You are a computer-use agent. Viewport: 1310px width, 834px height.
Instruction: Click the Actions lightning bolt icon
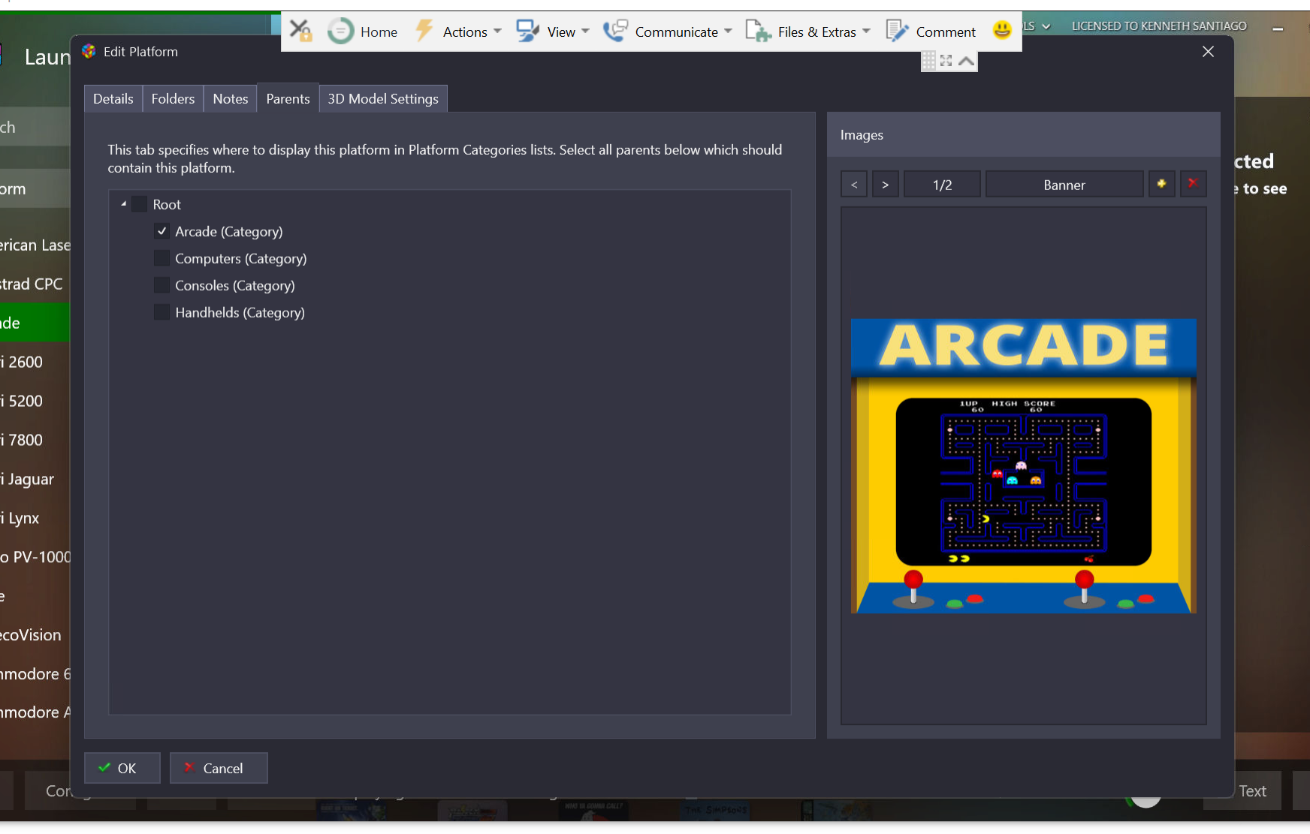(x=424, y=31)
